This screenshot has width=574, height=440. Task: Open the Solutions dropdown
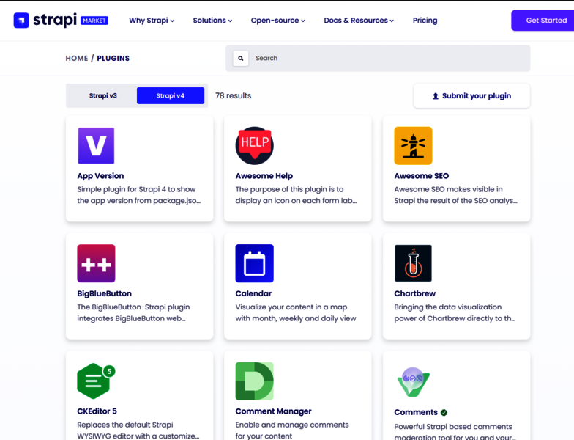(212, 21)
